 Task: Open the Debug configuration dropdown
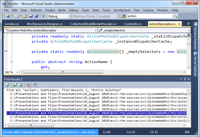click(59, 16)
